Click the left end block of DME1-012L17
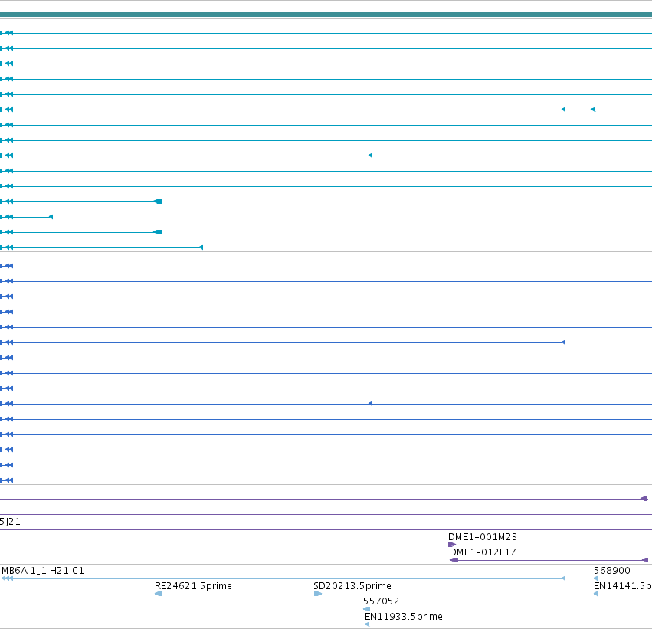The image size is (652, 629). pyautogui.click(x=454, y=560)
